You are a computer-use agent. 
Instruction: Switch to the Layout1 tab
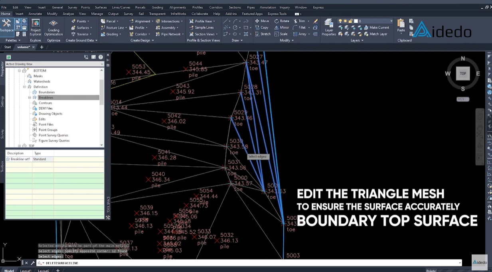pos(26,271)
